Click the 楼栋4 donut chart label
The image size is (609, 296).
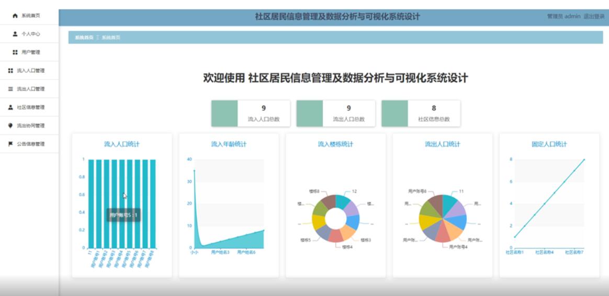point(347,247)
